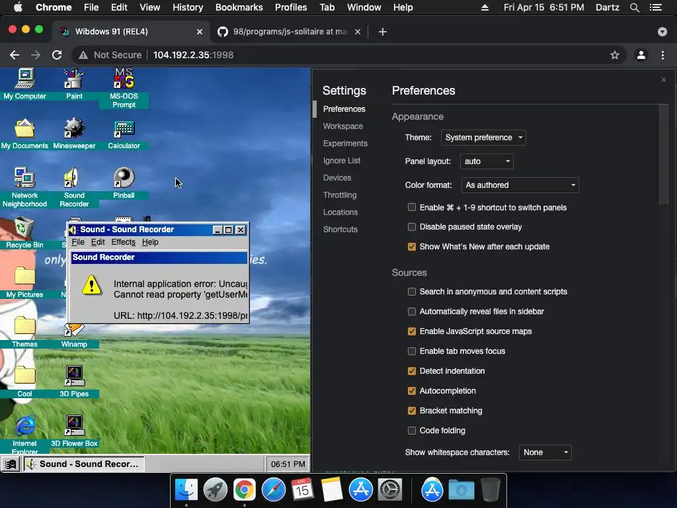Open Launchpad from the Dock

215,490
